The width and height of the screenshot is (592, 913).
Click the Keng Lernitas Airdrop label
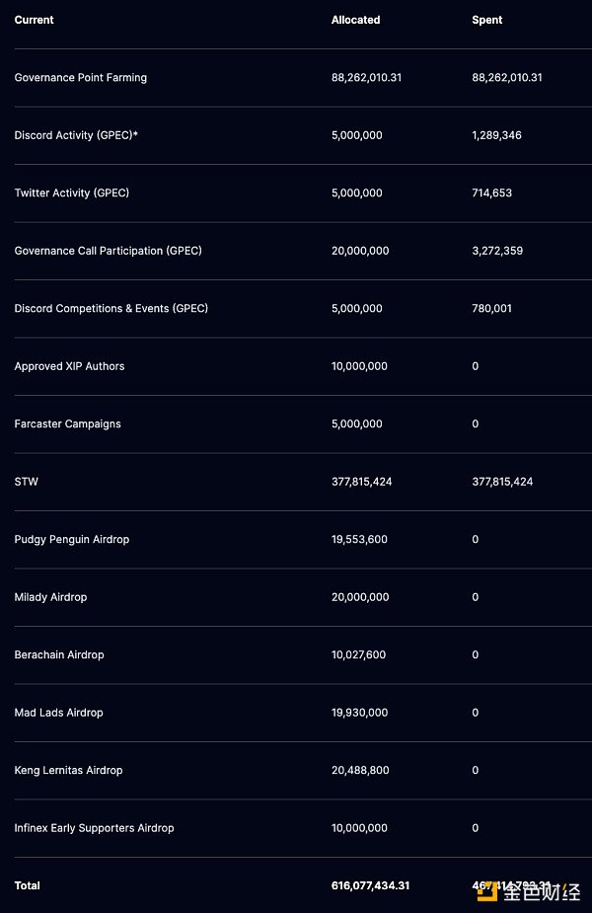pyautogui.click(x=69, y=771)
